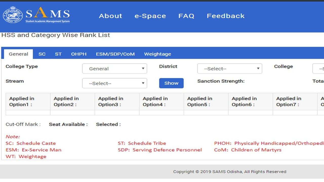Switch to the SC tab

(42, 54)
